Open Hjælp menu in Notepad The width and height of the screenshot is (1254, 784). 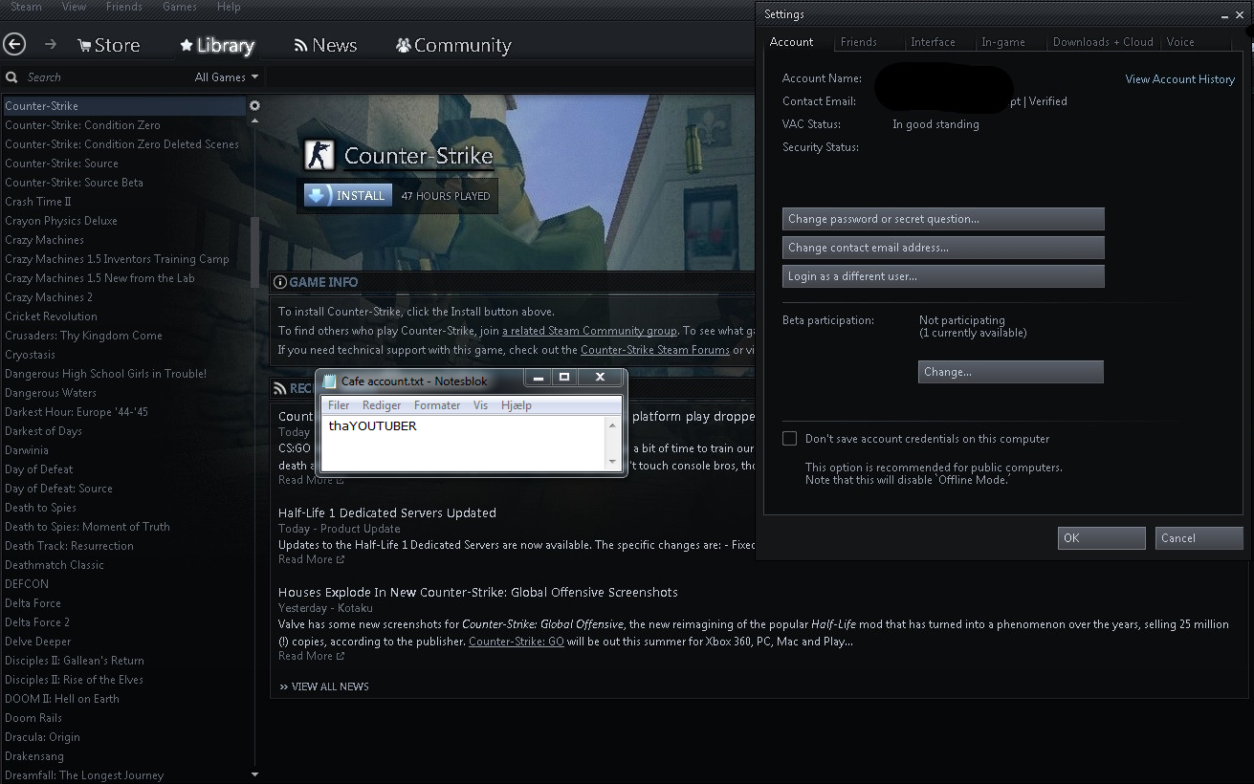(516, 405)
